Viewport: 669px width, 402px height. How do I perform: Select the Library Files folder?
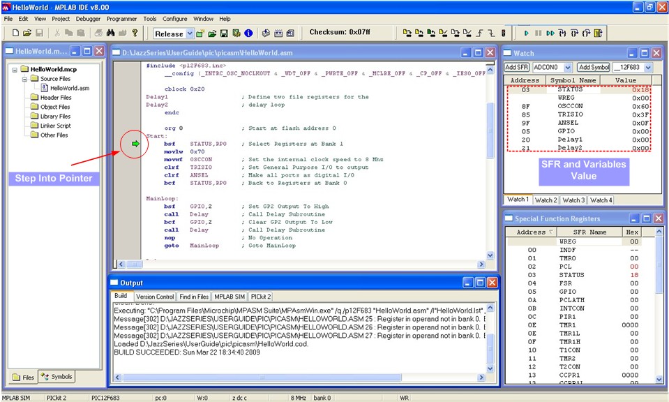[51, 116]
